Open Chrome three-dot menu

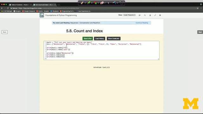click(201, 8)
